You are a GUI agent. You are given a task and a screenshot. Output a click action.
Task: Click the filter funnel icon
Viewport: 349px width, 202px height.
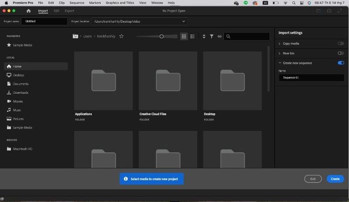point(211,36)
